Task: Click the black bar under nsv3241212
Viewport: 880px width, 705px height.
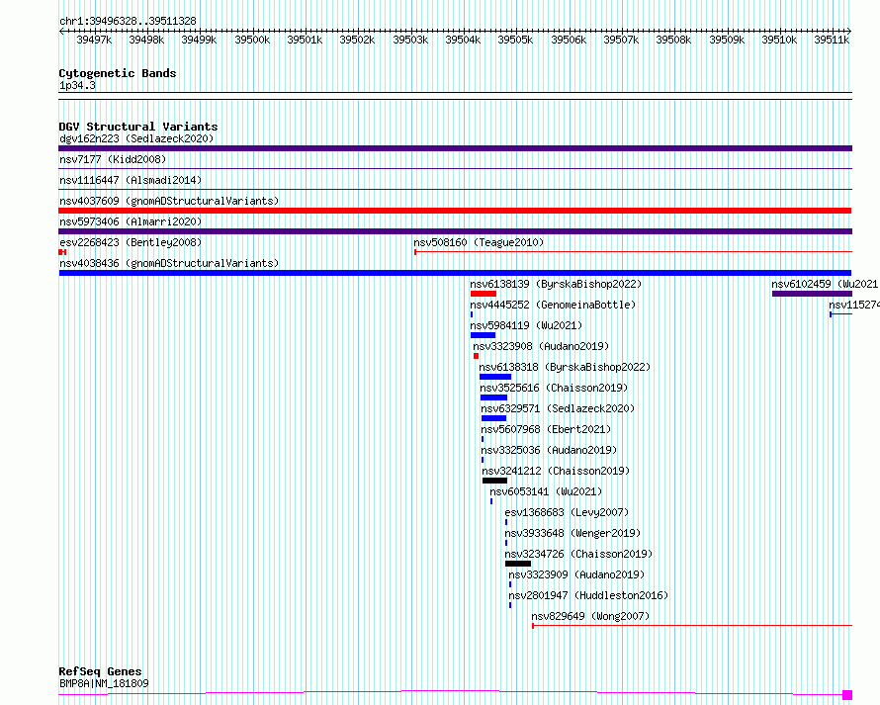Action: [x=495, y=481]
